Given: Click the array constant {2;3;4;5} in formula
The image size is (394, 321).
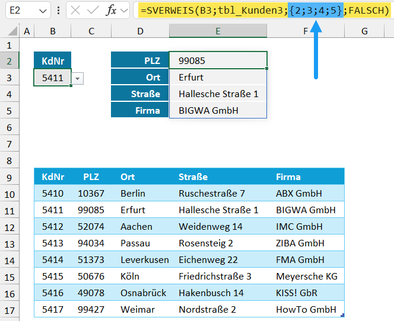Looking at the screenshot, I should coord(316,11).
